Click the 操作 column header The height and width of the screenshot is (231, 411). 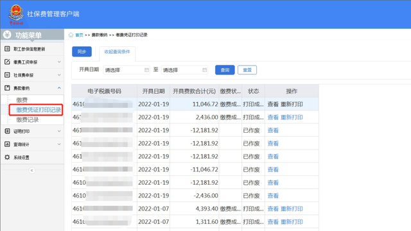[x=292, y=91]
